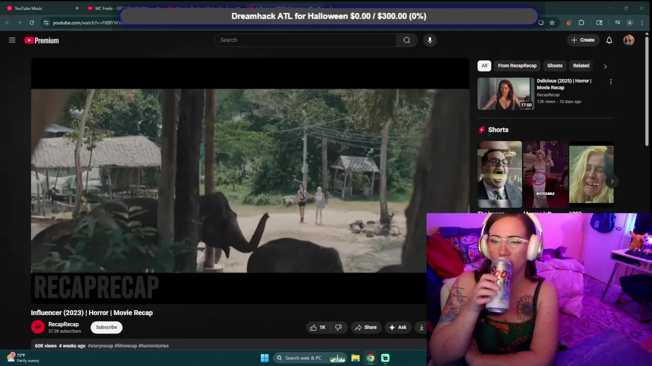652x366 pixels.
Task: Open YouTube notifications bell
Action: (609, 40)
